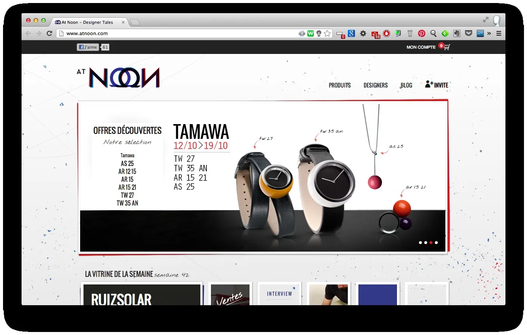Viewport: 527px width, 335px height.
Task: Click the AdBlock stop-hand icon
Action: [386, 34]
